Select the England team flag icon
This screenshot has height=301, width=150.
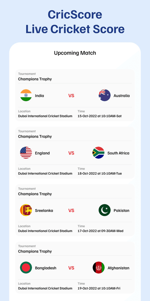(26, 153)
